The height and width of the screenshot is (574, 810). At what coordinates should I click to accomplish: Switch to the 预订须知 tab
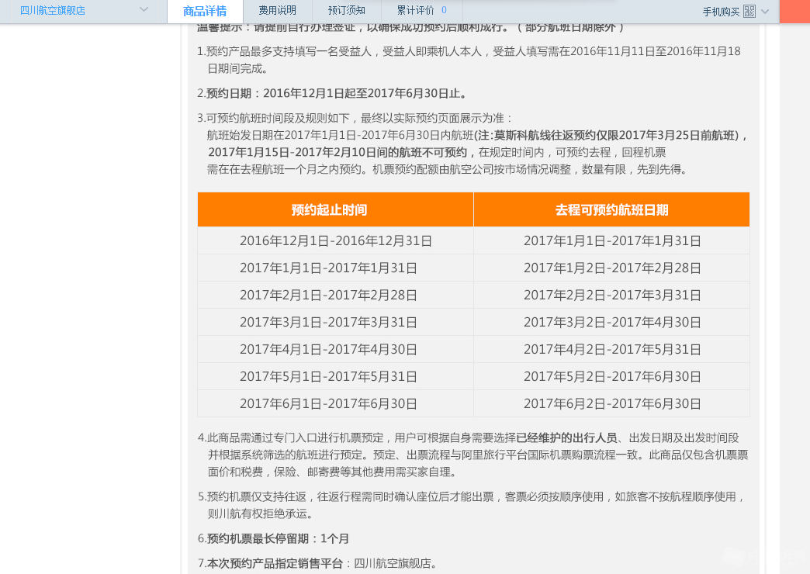pyautogui.click(x=346, y=10)
